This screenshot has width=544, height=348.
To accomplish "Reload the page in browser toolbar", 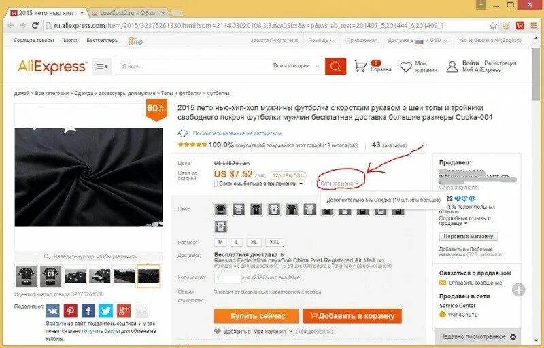I will (x=35, y=25).
